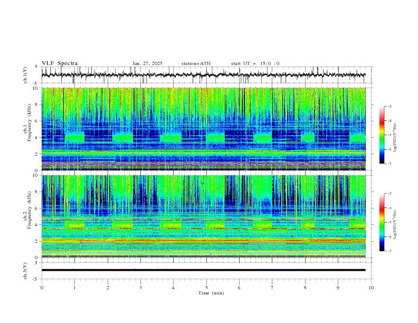The width and height of the screenshot is (418, 323).
Task: Click the "-5" label on ch.2 color bar
Action: pos(389,222)
